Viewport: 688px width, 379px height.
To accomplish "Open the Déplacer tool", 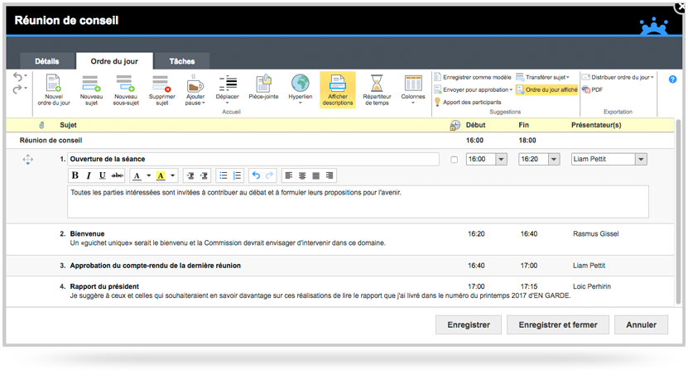I will (228, 90).
